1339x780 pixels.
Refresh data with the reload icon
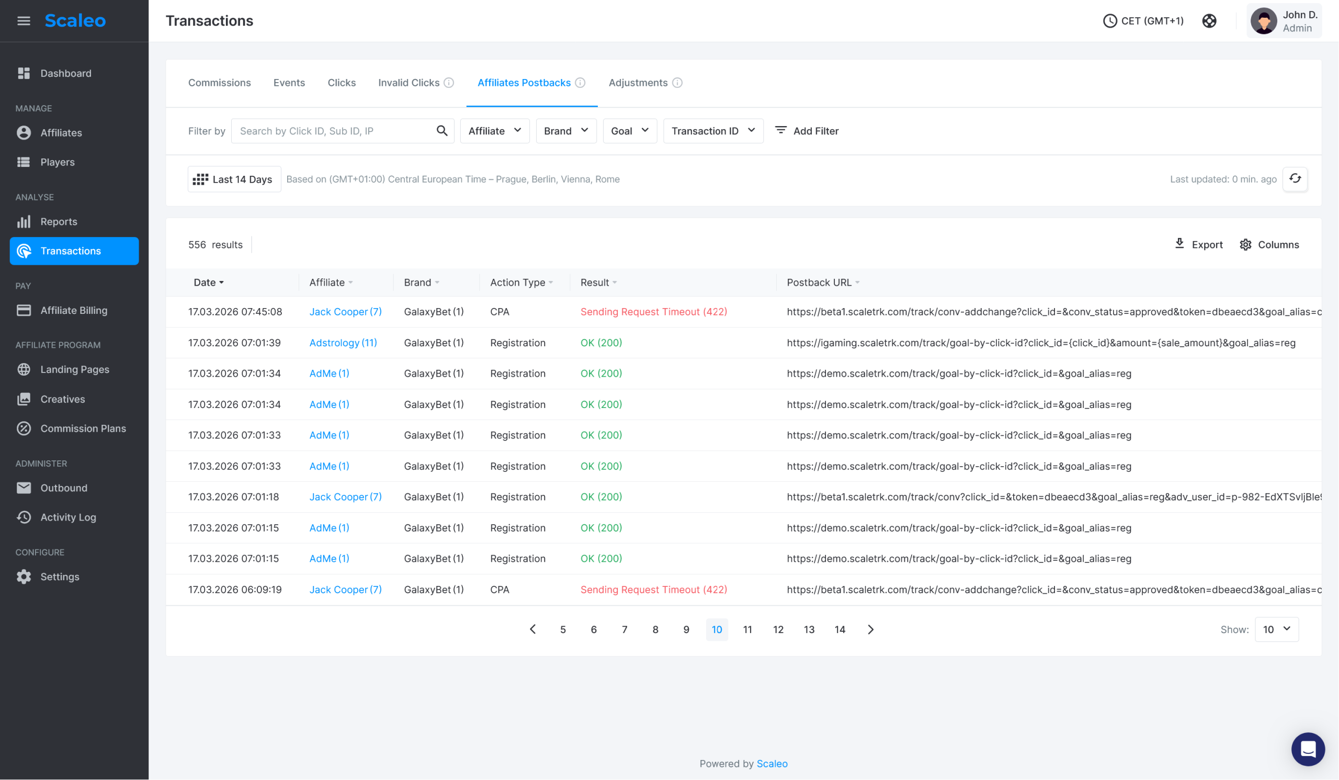point(1296,179)
